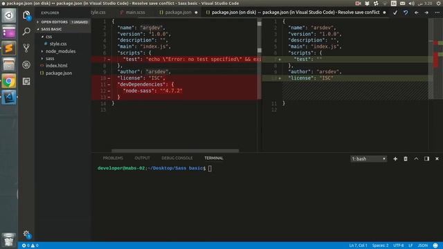Open the Trash from the dock
This screenshot has height=249, width=443.
tap(9, 240)
